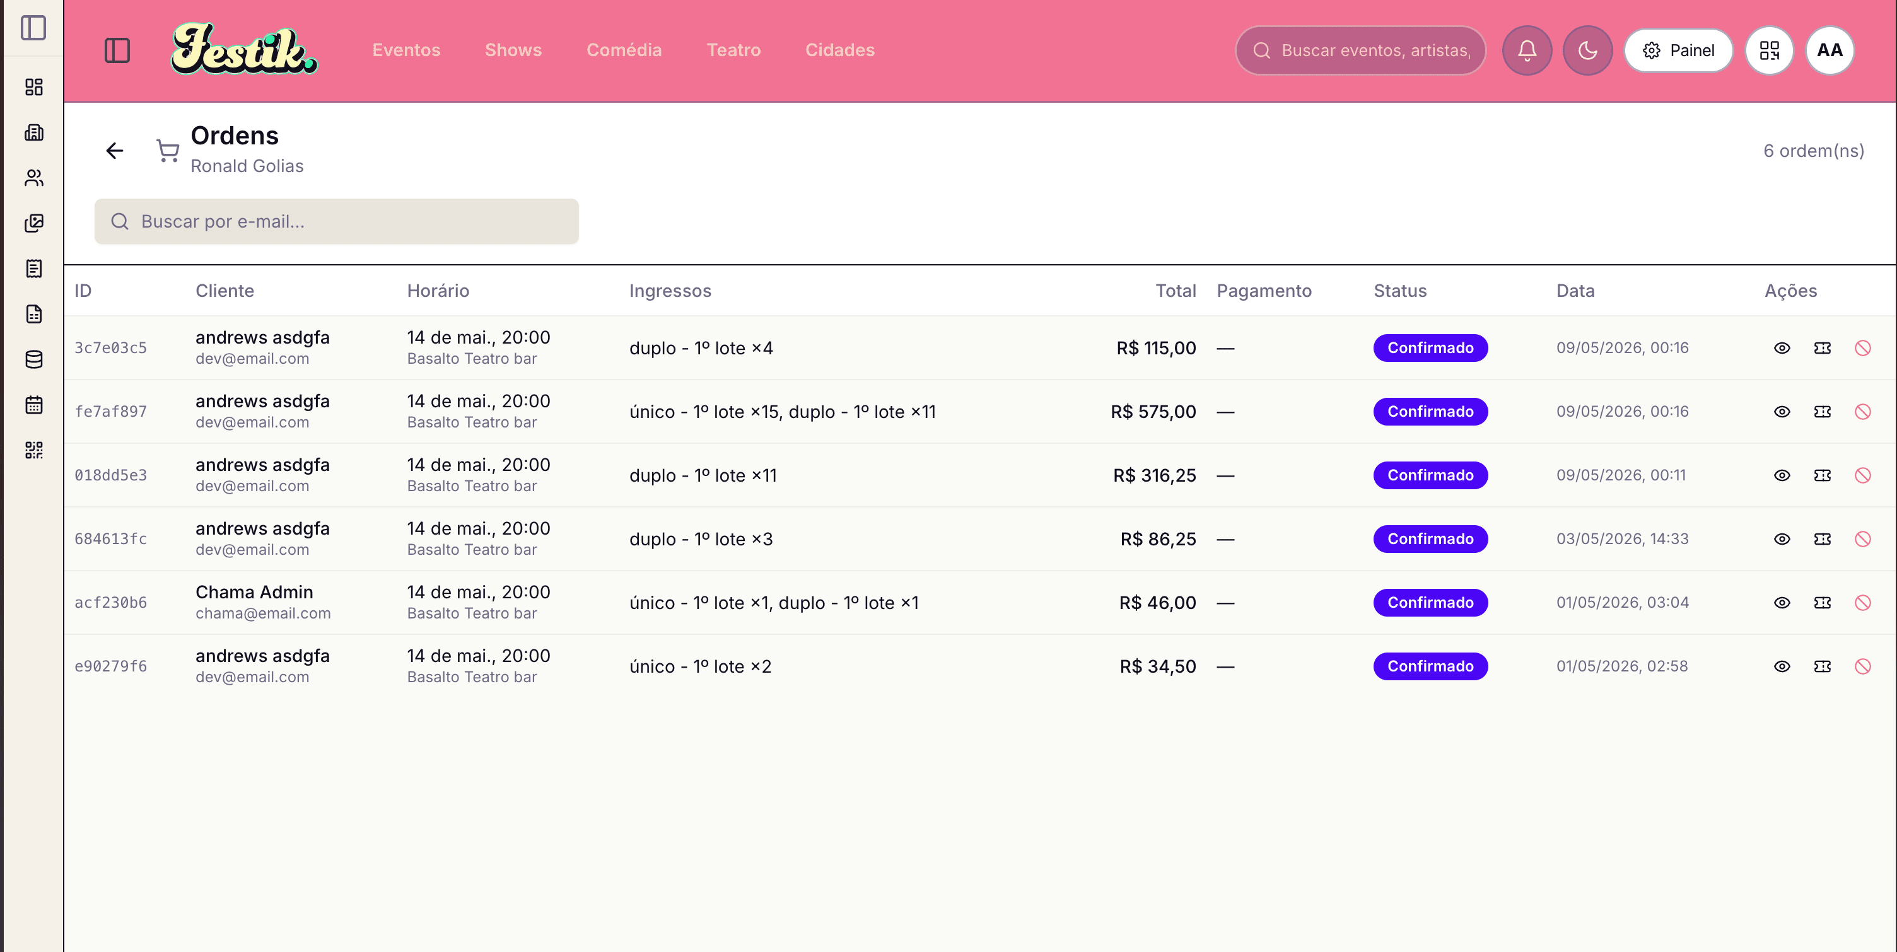Collapse the inner sidebar next to Festik logo

(x=117, y=50)
